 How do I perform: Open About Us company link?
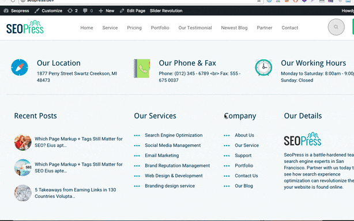tap(244, 135)
